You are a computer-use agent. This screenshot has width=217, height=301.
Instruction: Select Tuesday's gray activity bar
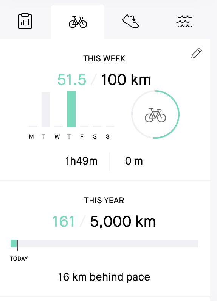46,110
